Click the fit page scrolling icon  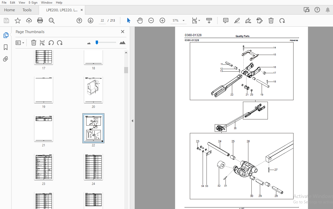[194, 21]
